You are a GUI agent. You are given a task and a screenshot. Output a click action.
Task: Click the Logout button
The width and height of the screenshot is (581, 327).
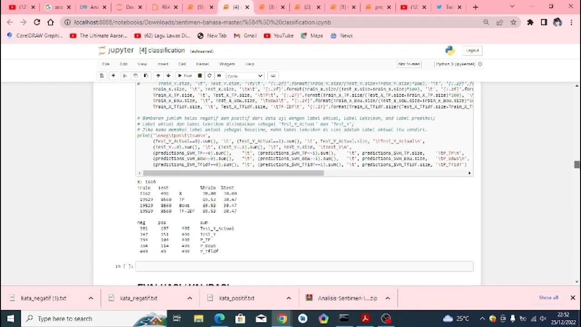tap(472, 50)
